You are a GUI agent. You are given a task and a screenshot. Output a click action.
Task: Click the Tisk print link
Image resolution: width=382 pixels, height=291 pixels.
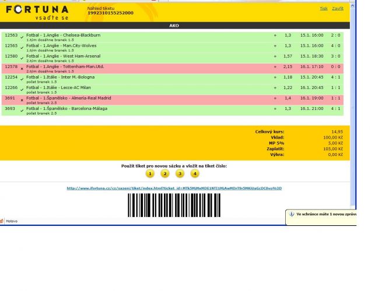[x=324, y=9]
